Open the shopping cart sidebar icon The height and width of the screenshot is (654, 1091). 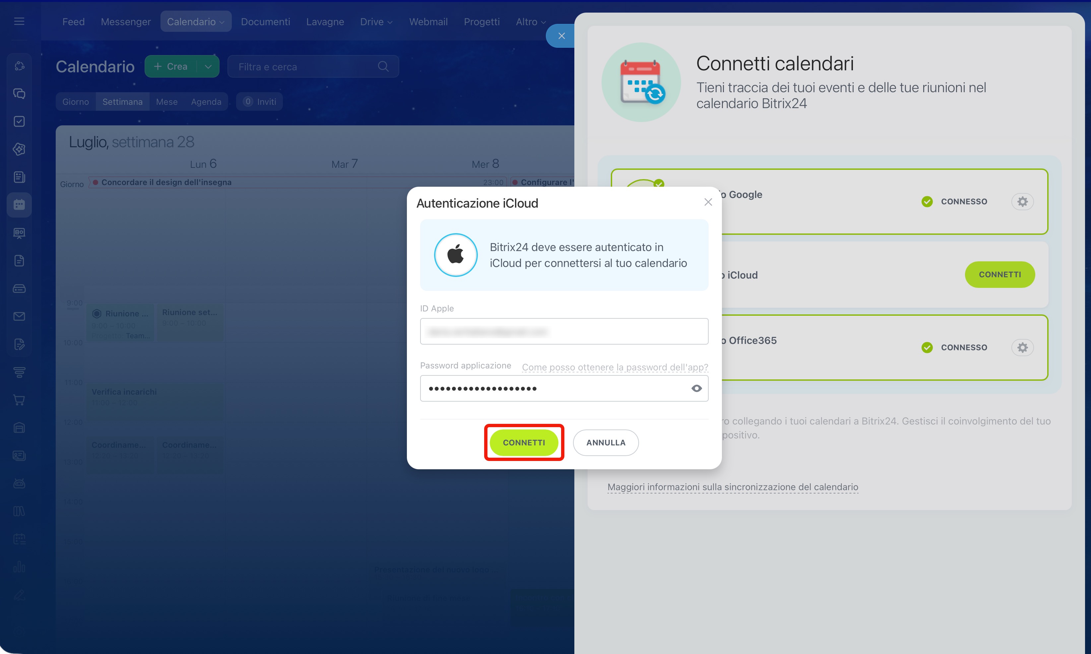19,400
